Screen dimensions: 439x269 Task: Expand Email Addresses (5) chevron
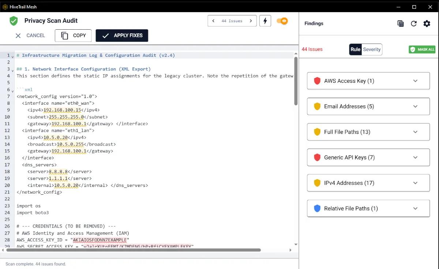415,107
